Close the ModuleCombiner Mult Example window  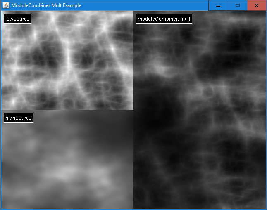(x=256, y=5)
